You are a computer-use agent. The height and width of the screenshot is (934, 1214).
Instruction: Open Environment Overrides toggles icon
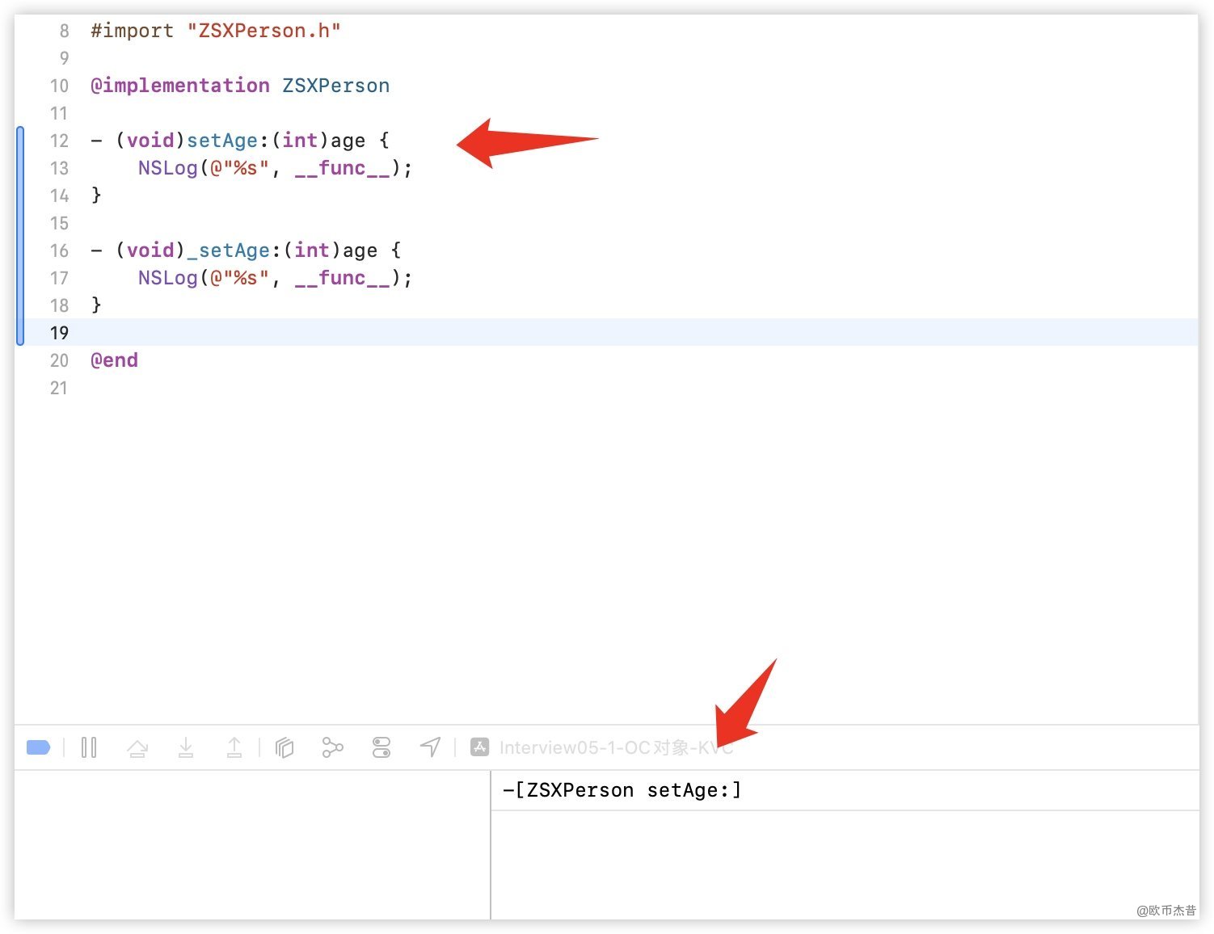[381, 747]
